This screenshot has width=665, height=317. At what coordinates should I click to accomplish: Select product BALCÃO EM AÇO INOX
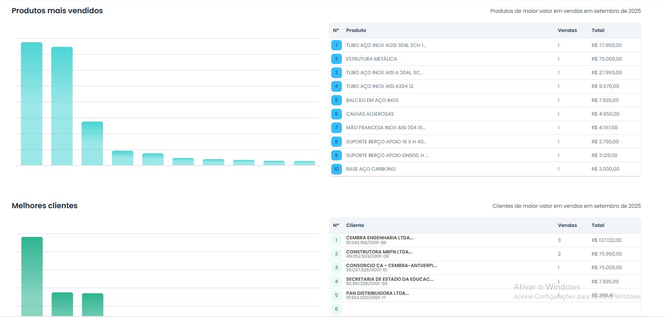click(x=372, y=100)
